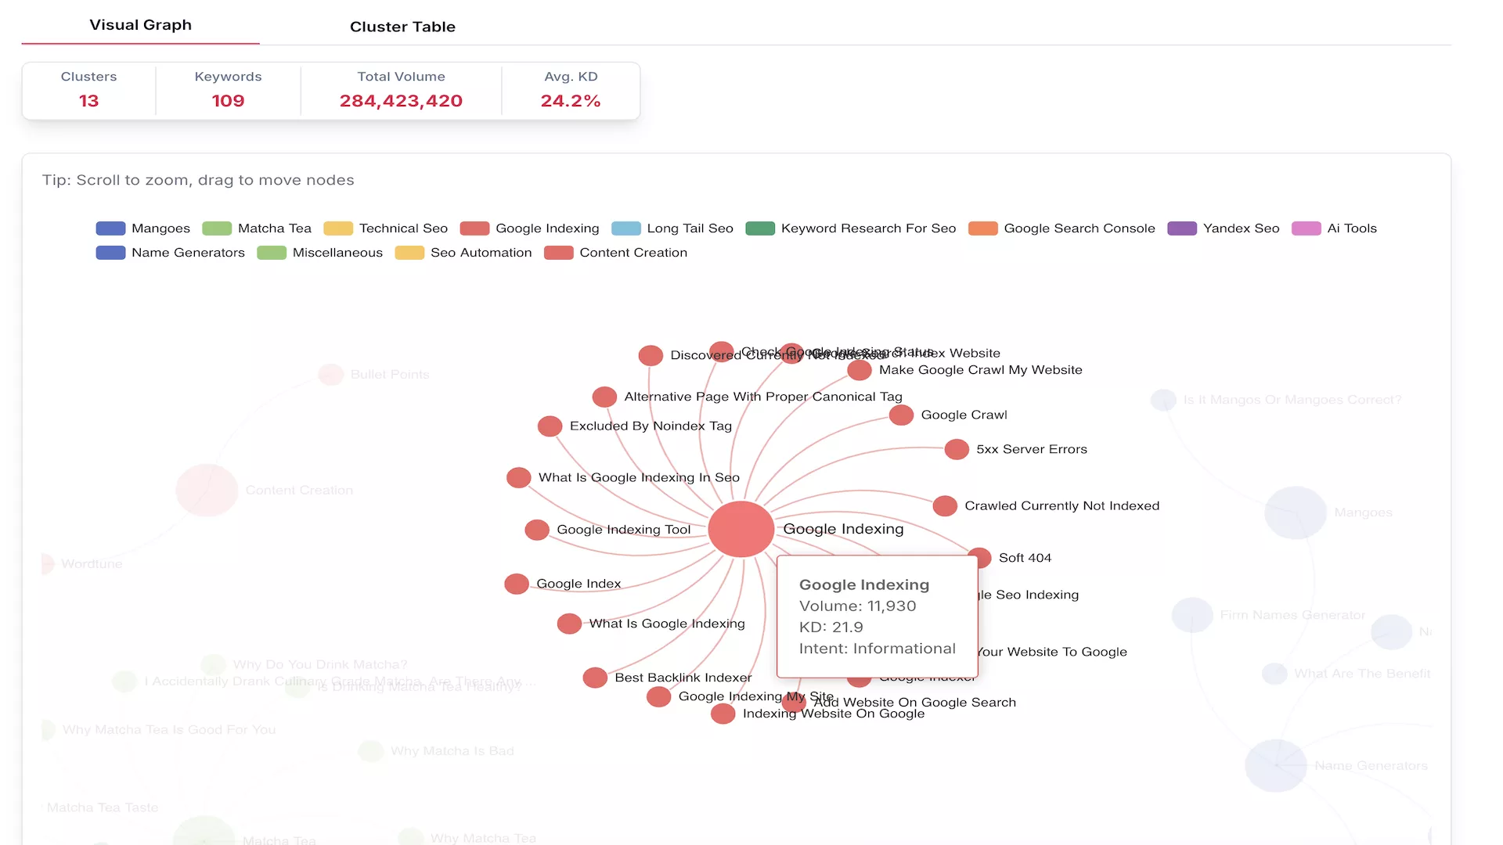
Task: Toggle Seo Automation legend item
Action: pos(409,253)
